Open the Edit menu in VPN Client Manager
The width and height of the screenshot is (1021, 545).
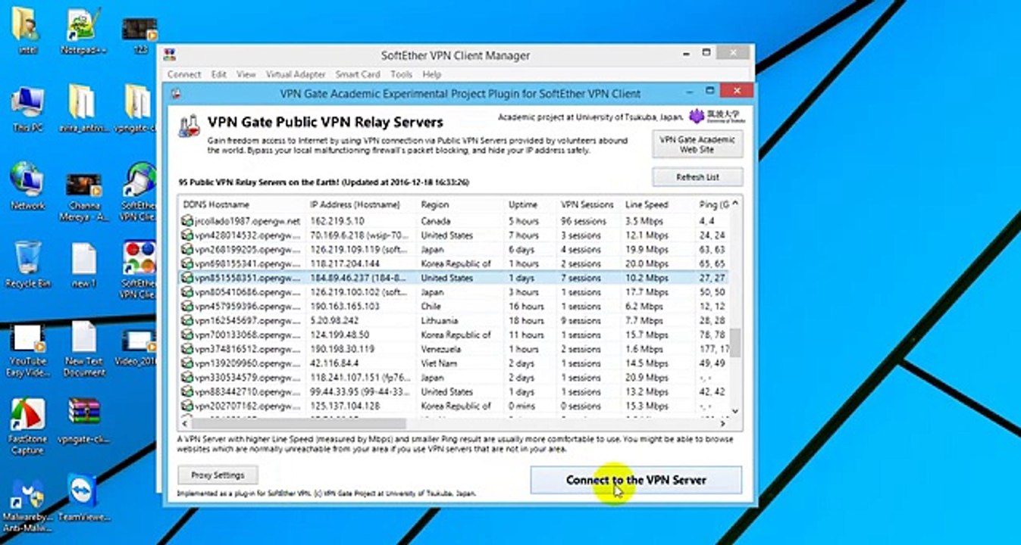tap(219, 74)
